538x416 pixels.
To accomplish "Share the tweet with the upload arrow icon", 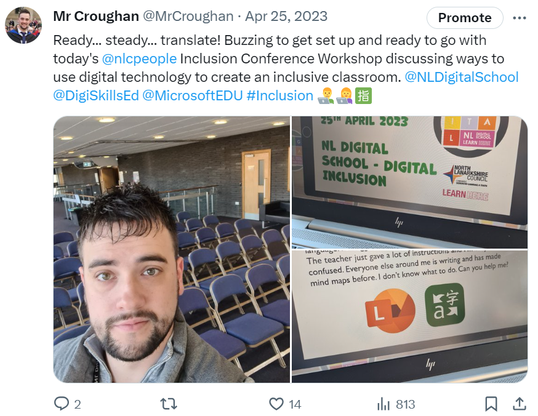I will [520, 403].
